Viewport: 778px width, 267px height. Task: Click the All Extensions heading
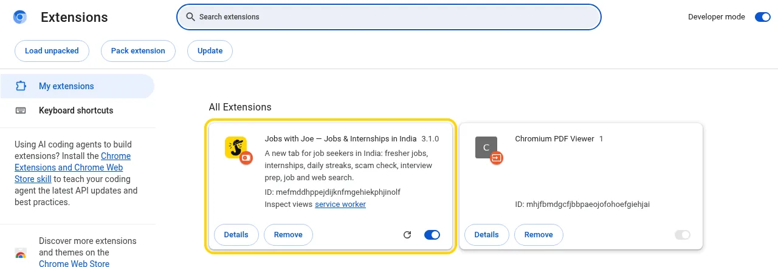pyautogui.click(x=240, y=107)
